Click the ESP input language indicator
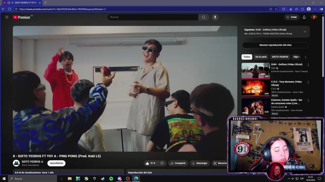The height and width of the screenshot is (182, 325). pyautogui.click(x=302, y=179)
